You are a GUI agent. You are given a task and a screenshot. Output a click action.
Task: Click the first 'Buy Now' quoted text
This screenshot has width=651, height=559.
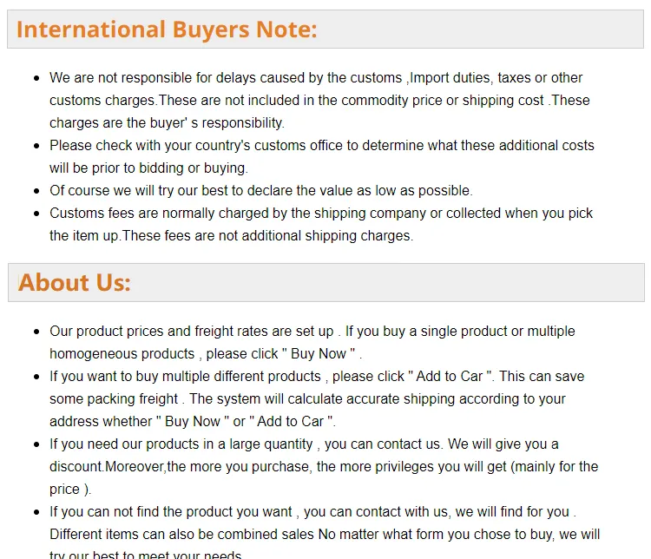(319, 353)
